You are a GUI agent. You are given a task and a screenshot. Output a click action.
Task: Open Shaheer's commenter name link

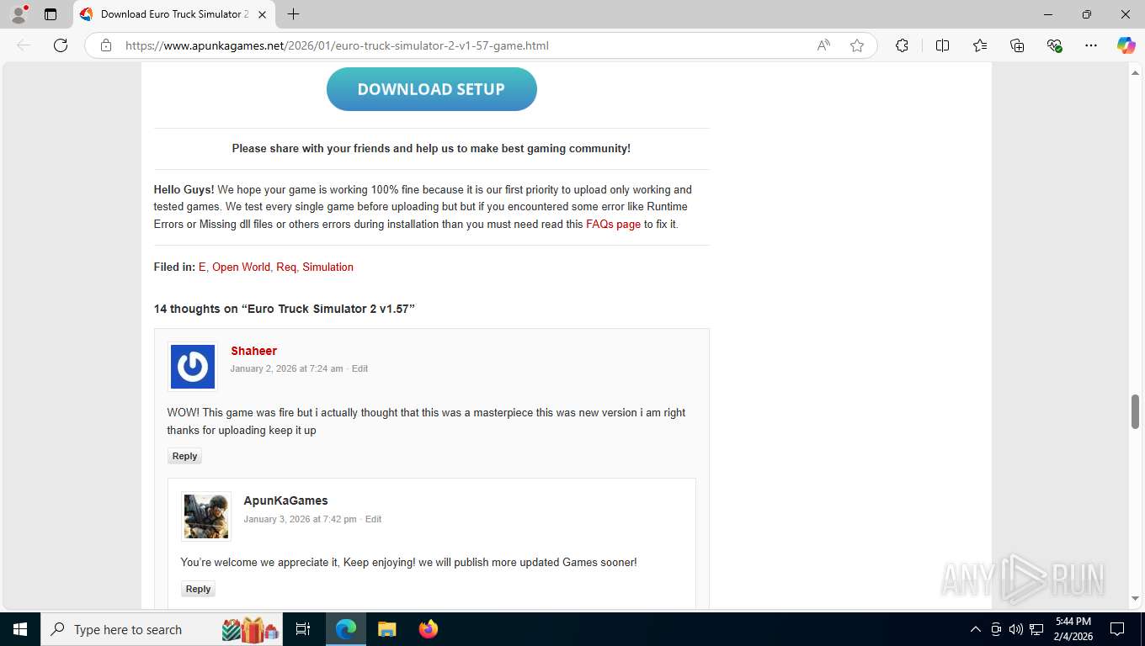tap(253, 351)
